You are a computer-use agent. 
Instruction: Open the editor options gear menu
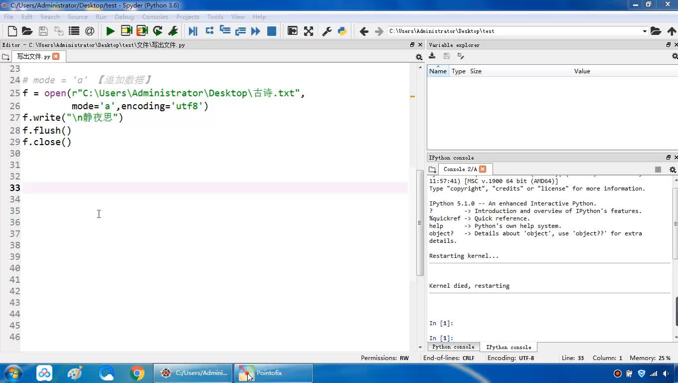[x=419, y=57]
